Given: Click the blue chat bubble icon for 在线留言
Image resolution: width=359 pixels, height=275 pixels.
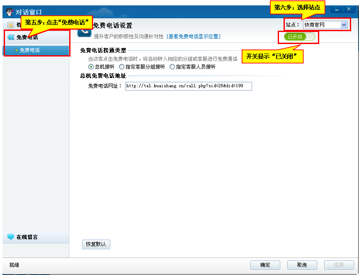Looking at the screenshot, I should (11, 237).
